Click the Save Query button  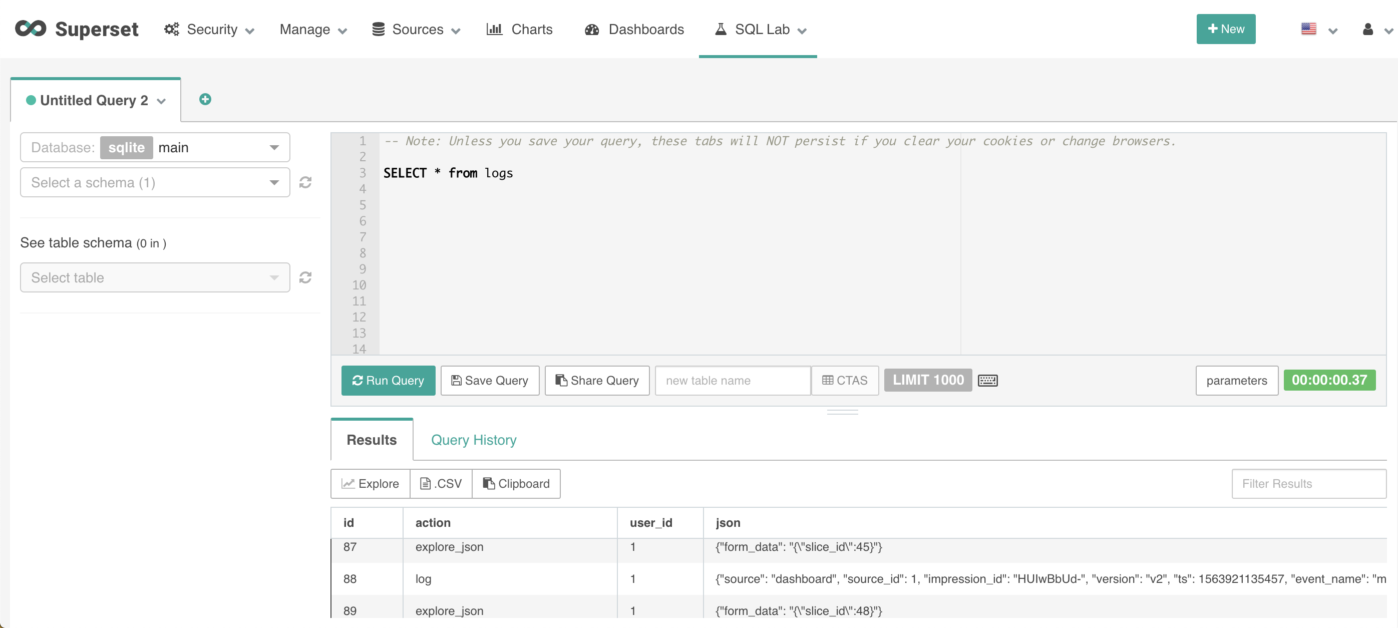[490, 381]
